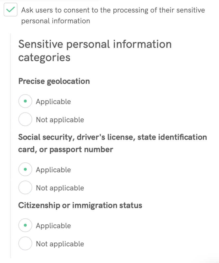219x263 pixels.
Task: Click 'Applicable' label text under passport number
Action: [x=53, y=170]
